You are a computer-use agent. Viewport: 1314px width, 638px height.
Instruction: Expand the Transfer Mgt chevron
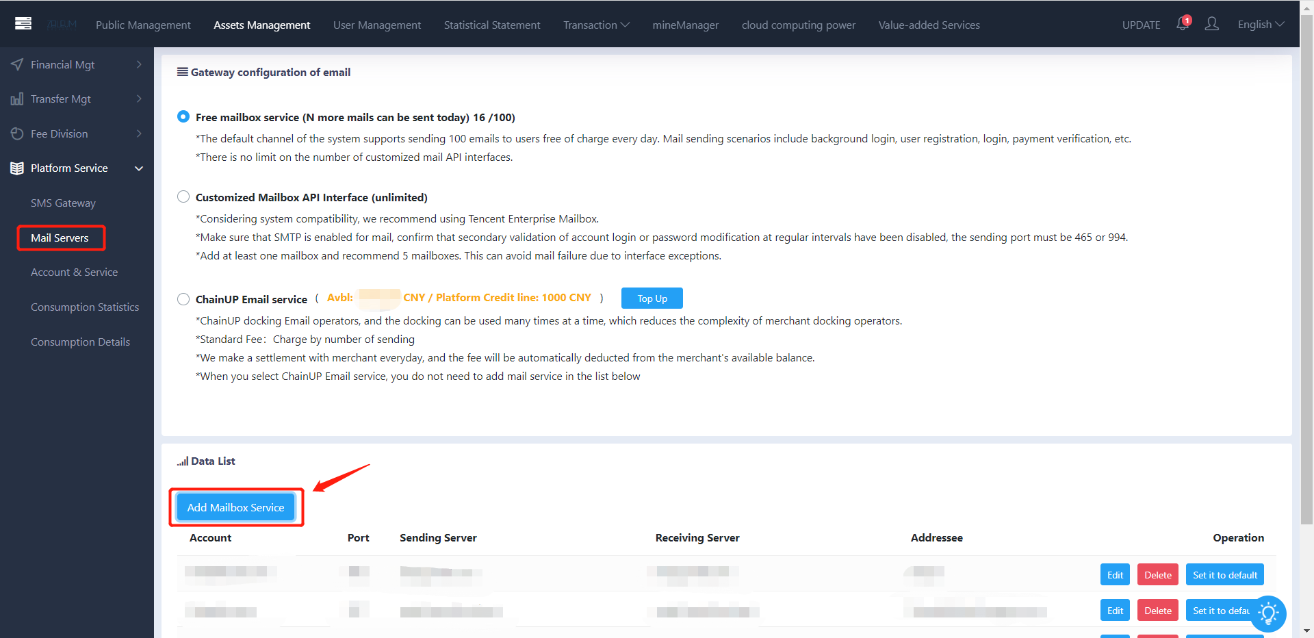coord(139,99)
